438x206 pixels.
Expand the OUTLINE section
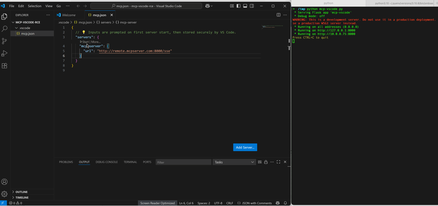(x=22, y=192)
